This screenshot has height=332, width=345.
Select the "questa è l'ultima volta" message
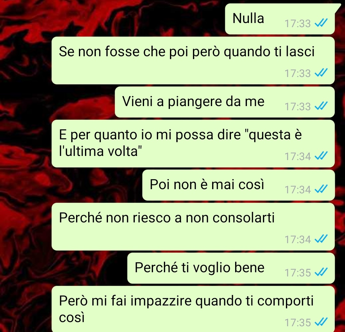tap(193, 143)
